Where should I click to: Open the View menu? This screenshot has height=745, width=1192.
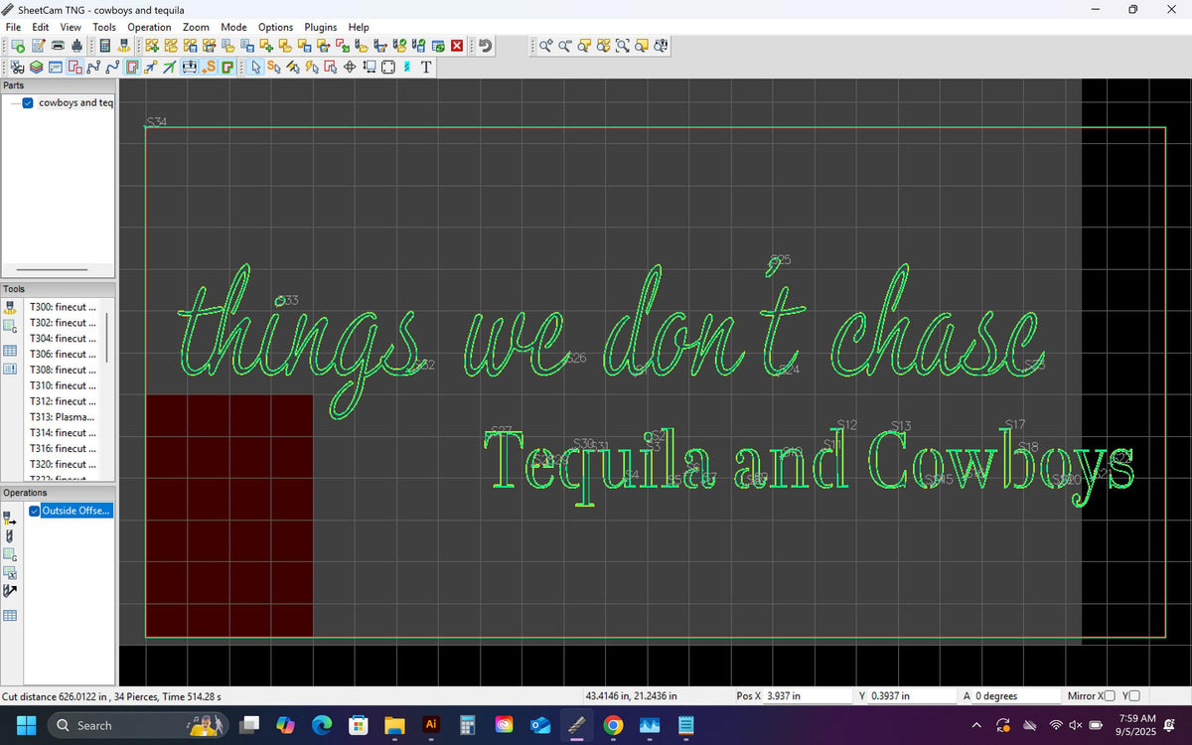(x=71, y=27)
